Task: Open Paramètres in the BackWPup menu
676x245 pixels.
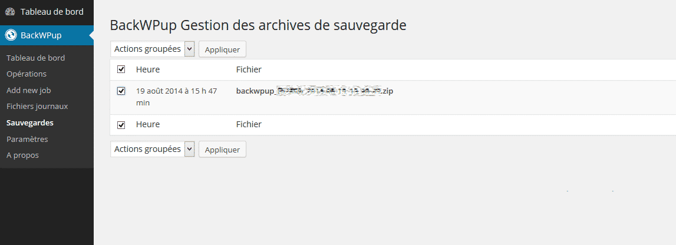Action: tap(27, 139)
